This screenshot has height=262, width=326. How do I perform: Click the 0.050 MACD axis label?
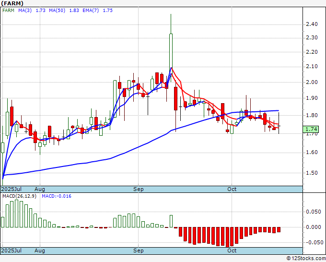pyautogui.click(x=314, y=212)
